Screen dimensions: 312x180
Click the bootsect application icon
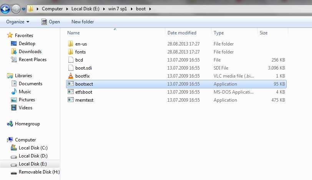pyautogui.click(x=71, y=84)
